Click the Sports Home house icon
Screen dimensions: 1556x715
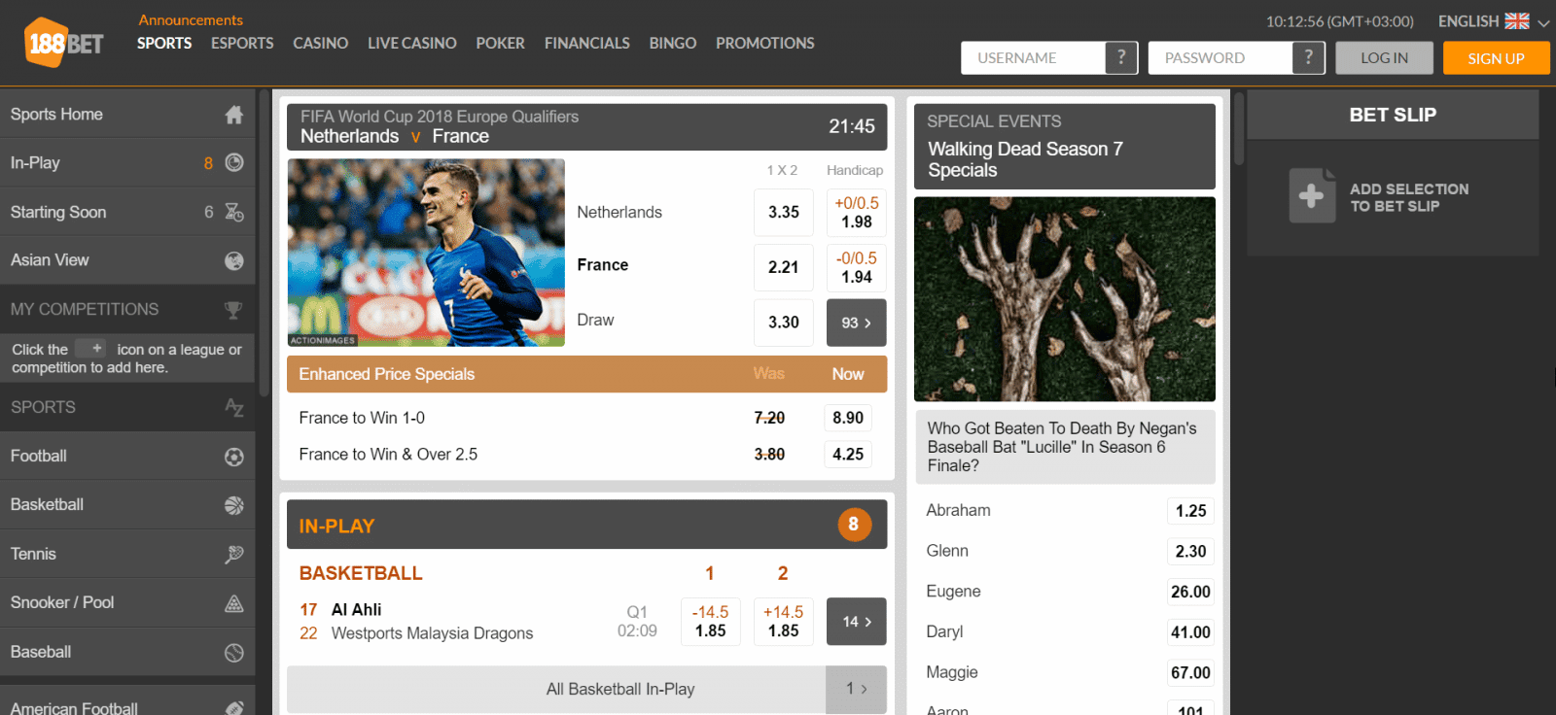[233, 115]
